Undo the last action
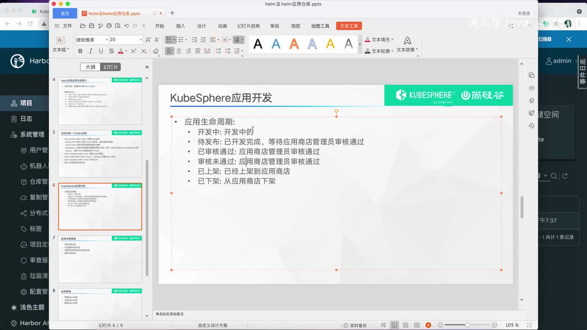 click(126, 26)
